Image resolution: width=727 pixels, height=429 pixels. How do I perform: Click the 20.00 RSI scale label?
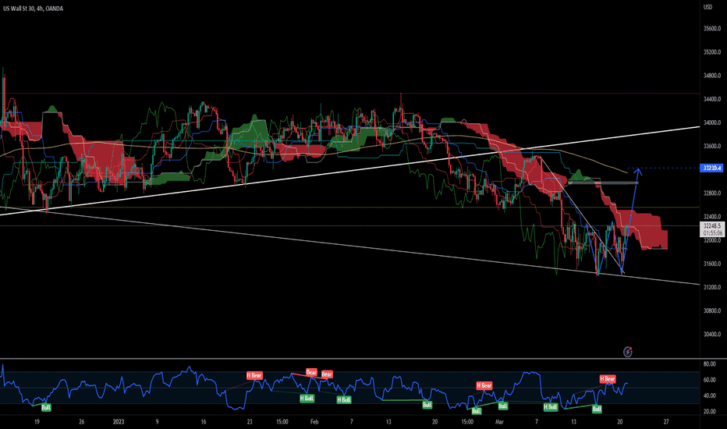[709, 411]
